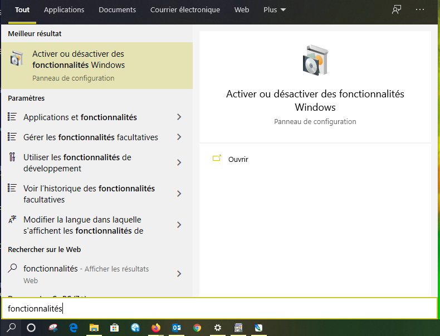Viewport: 440px width, 336px height.
Task: Open Outlook from taskbar
Action: click(x=177, y=328)
